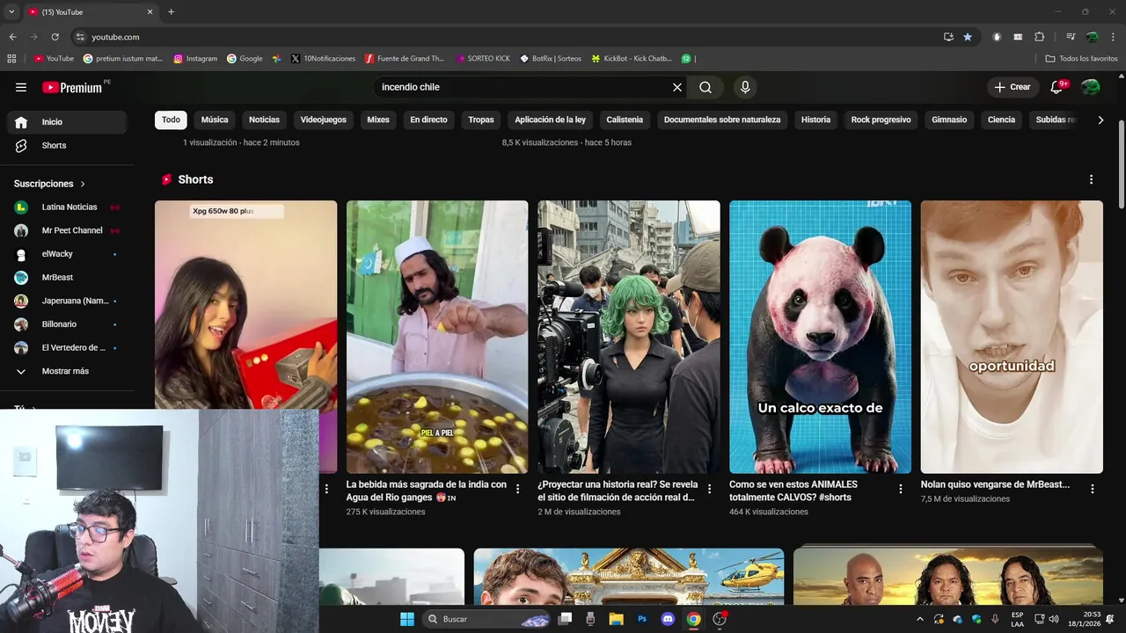Open the Ganges drink short's three-dot menu

click(518, 489)
